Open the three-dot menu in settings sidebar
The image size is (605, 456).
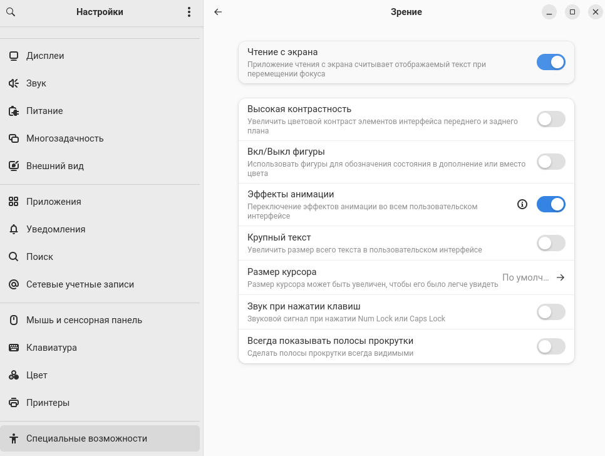pyautogui.click(x=189, y=12)
